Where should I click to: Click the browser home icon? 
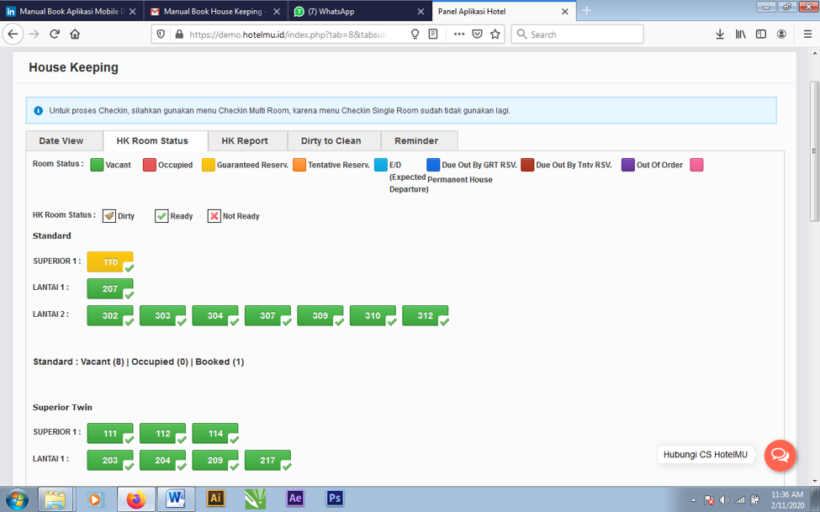click(x=75, y=34)
